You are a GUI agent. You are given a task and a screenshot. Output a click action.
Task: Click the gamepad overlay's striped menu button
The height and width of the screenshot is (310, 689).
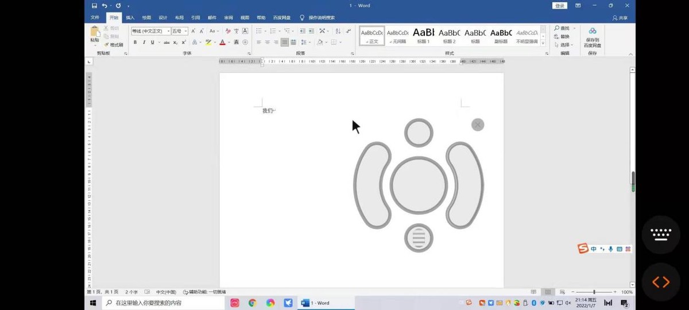tap(419, 238)
